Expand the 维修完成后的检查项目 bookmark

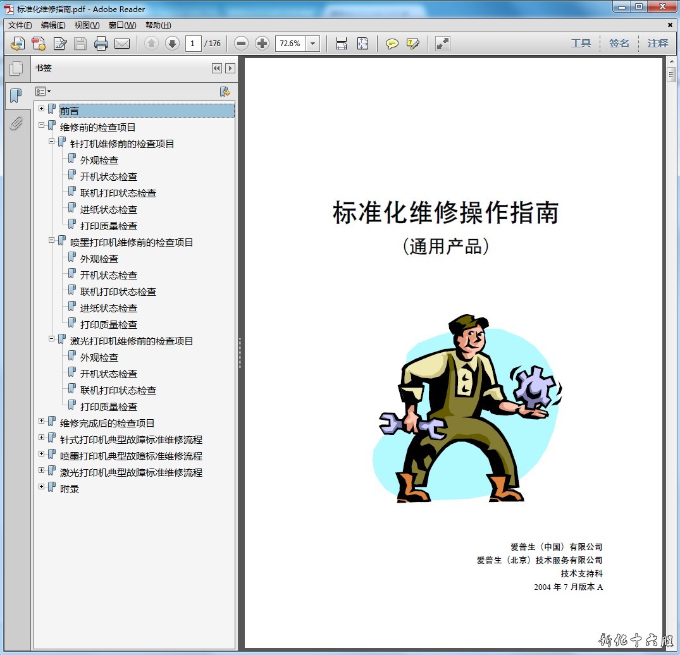coord(42,421)
